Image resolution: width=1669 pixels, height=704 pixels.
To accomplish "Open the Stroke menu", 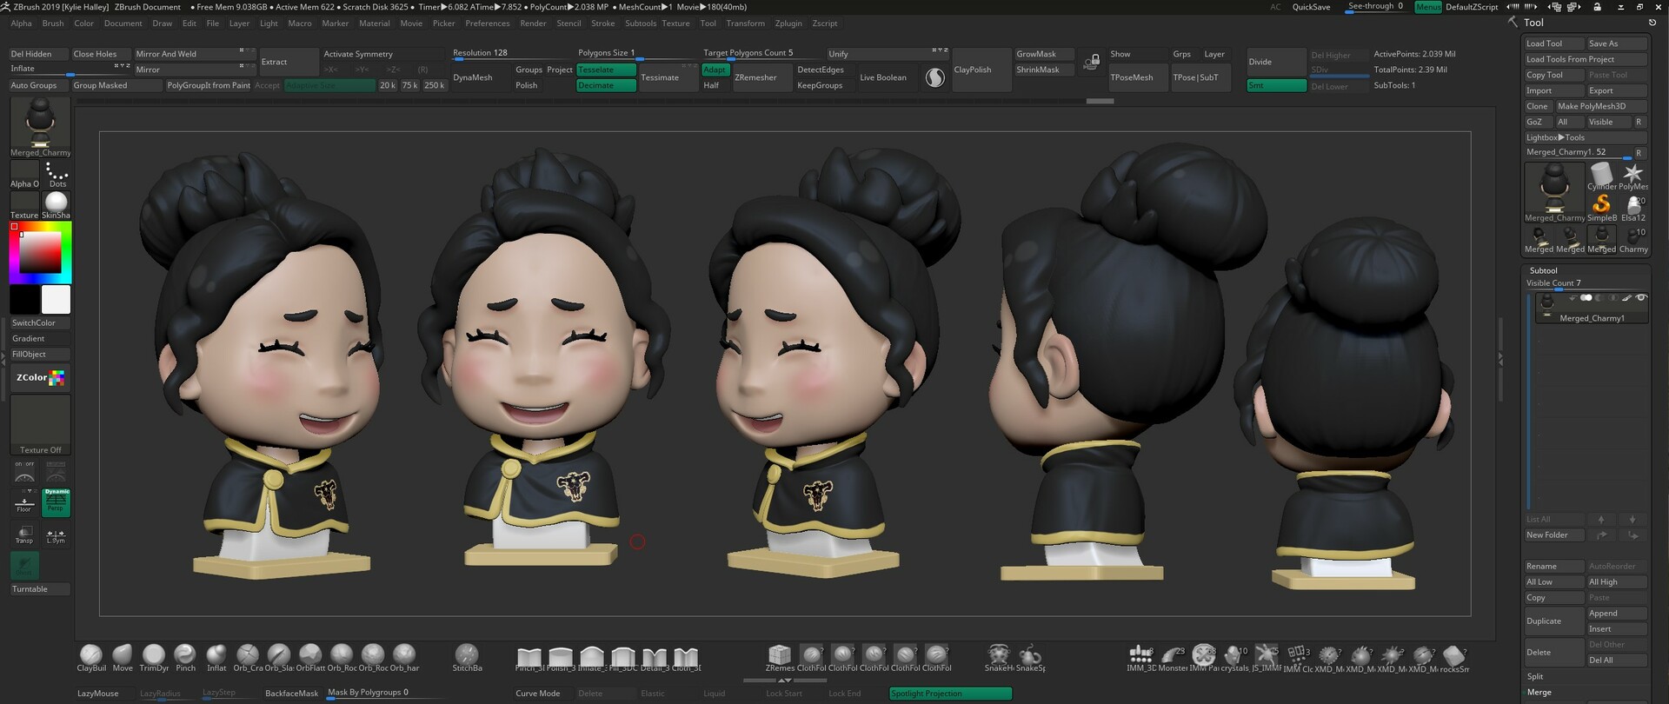I will click(x=602, y=23).
